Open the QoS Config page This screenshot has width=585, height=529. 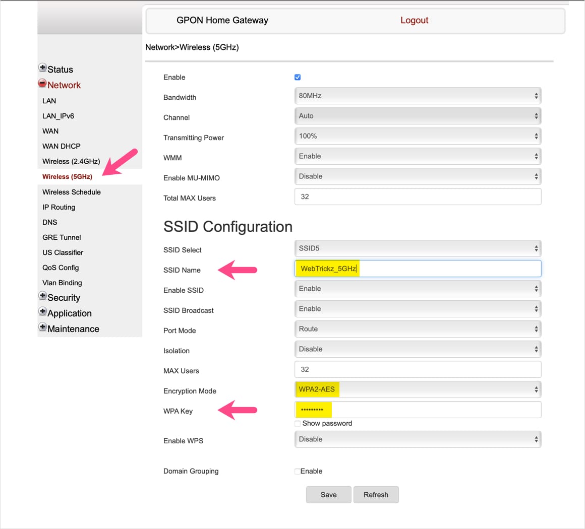coord(61,268)
